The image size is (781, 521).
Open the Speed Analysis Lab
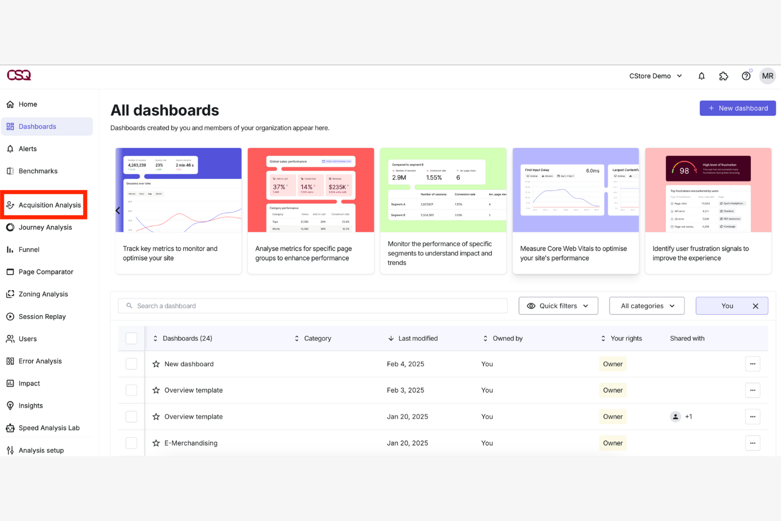[49, 428]
